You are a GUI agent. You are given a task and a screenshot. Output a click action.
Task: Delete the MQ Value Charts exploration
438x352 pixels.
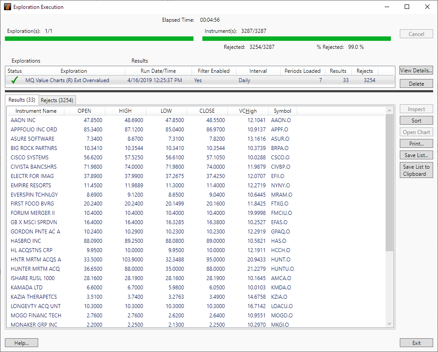(416, 83)
